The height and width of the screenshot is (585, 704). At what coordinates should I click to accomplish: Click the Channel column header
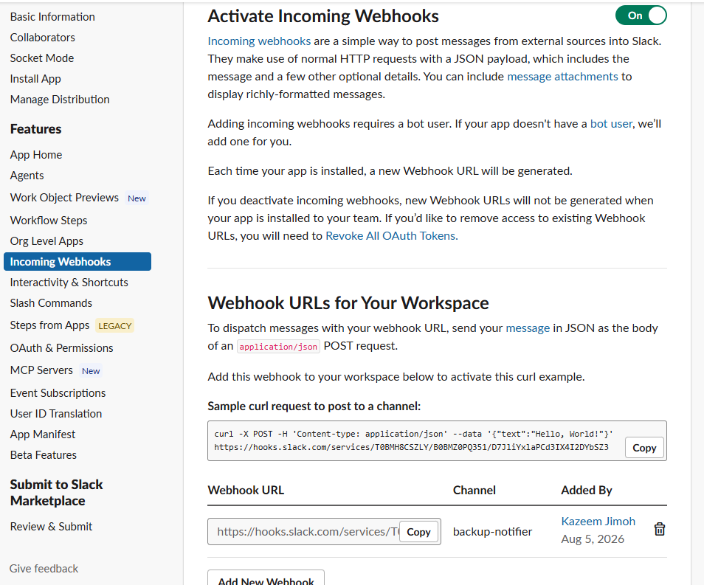474,491
